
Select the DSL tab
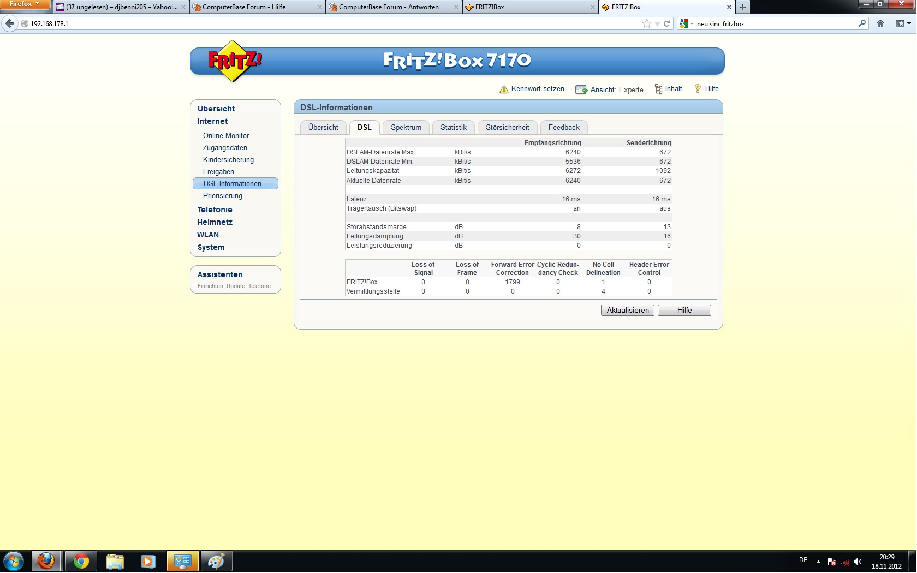pos(365,127)
